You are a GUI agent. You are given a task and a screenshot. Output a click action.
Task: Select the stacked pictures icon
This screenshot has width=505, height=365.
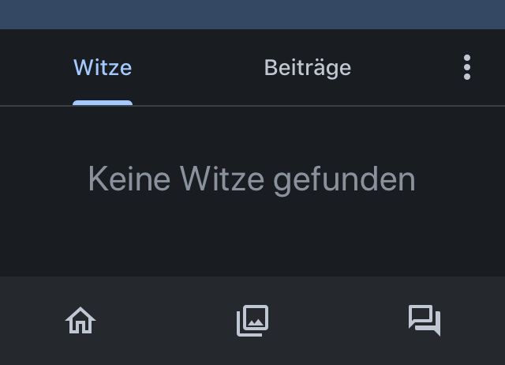pyautogui.click(x=252, y=321)
